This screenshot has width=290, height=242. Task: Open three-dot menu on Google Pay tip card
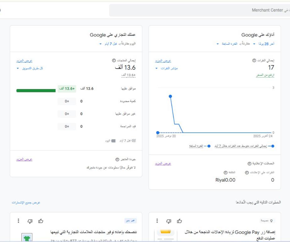(157, 221)
